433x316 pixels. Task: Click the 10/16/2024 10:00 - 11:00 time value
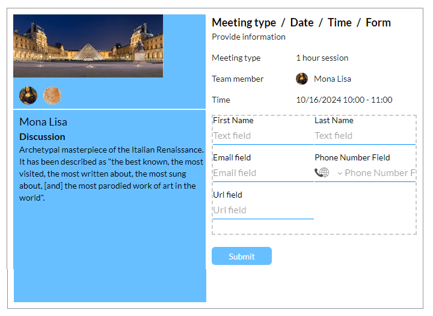344,100
